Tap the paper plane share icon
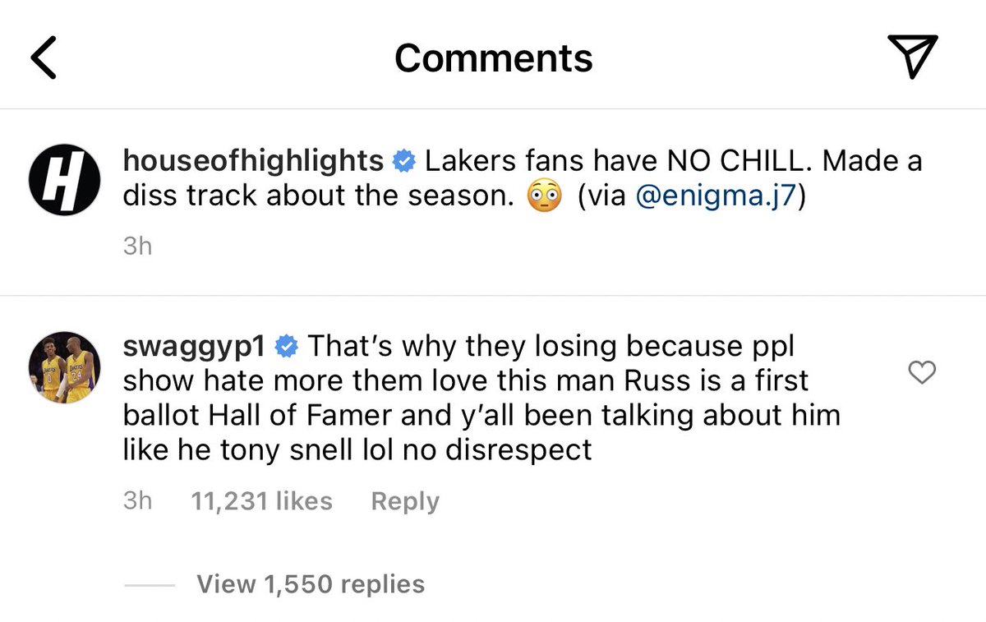Screen dimensions: 986x622 coord(913,58)
